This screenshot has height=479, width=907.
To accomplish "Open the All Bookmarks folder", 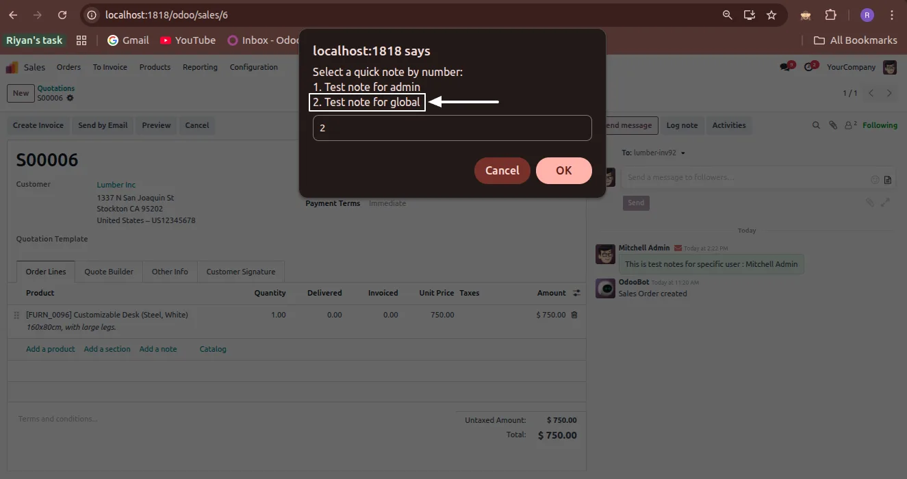I will click(x=855, y=40).
